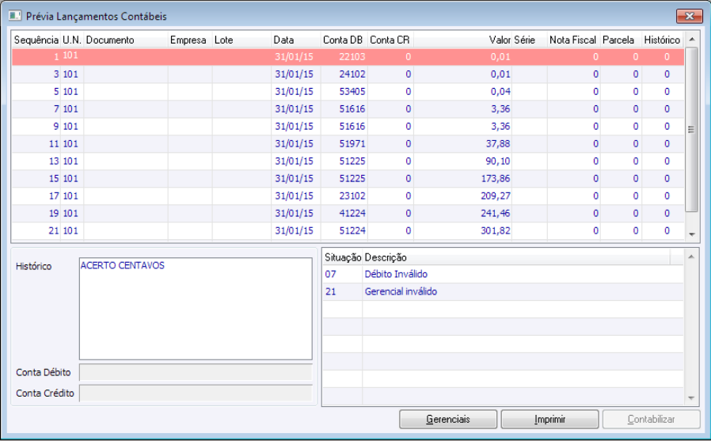Click the Conta Débito field
711x441 pixels.
(x=196, y=373)
